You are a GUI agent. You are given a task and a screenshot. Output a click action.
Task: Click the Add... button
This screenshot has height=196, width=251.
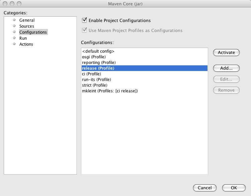(226, 68)
